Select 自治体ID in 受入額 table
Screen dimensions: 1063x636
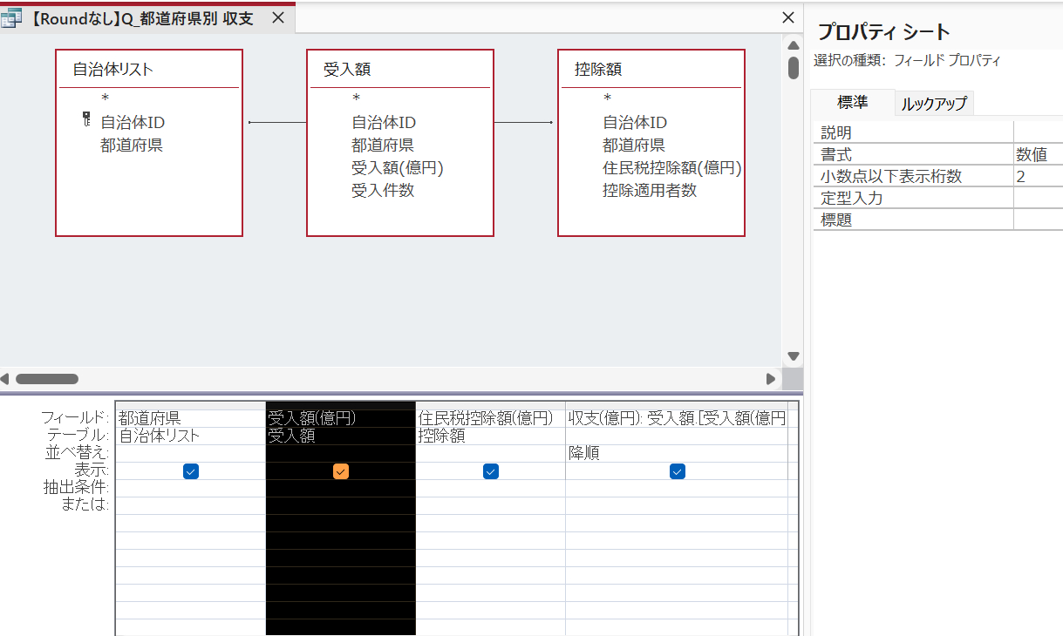(384, 123)
